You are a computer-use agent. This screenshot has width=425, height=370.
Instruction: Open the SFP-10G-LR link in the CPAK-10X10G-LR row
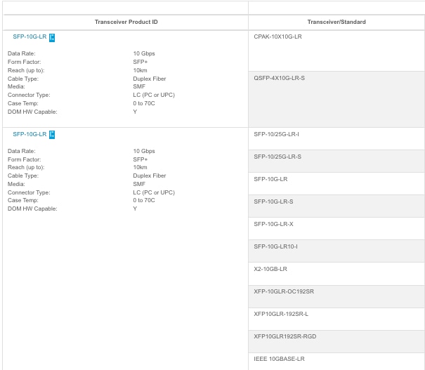coord(30,37)
